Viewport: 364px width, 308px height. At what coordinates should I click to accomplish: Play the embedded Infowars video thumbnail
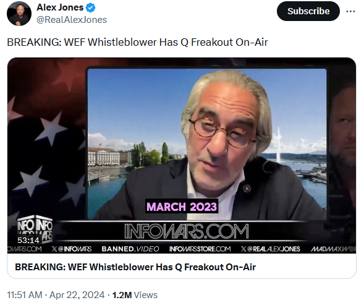[182, 155]
